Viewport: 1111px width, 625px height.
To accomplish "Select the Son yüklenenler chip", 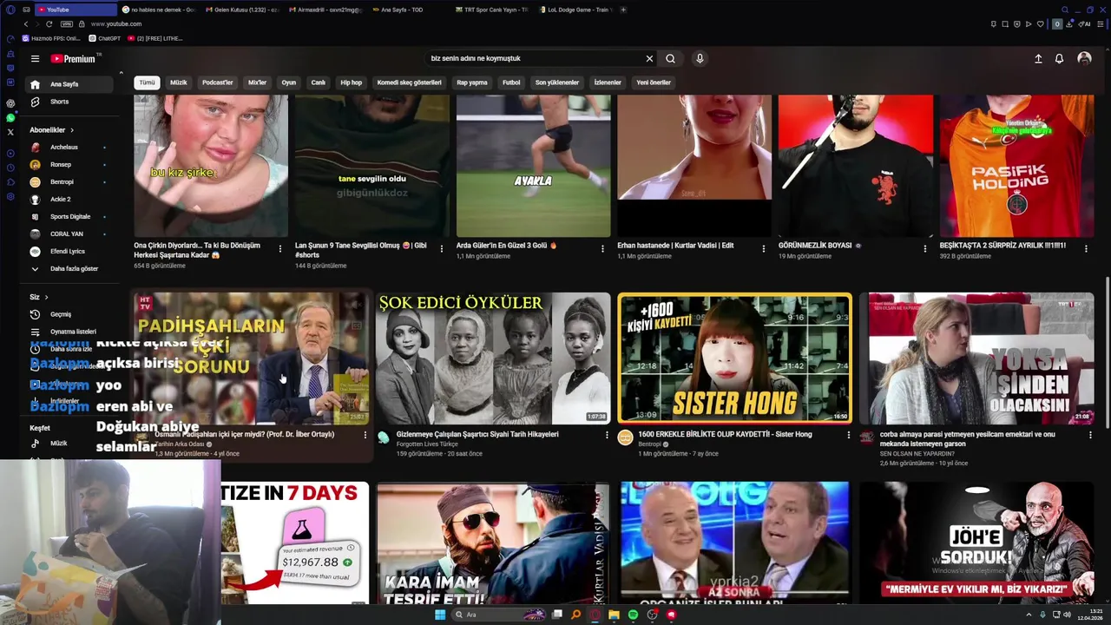I will point(557,82).
